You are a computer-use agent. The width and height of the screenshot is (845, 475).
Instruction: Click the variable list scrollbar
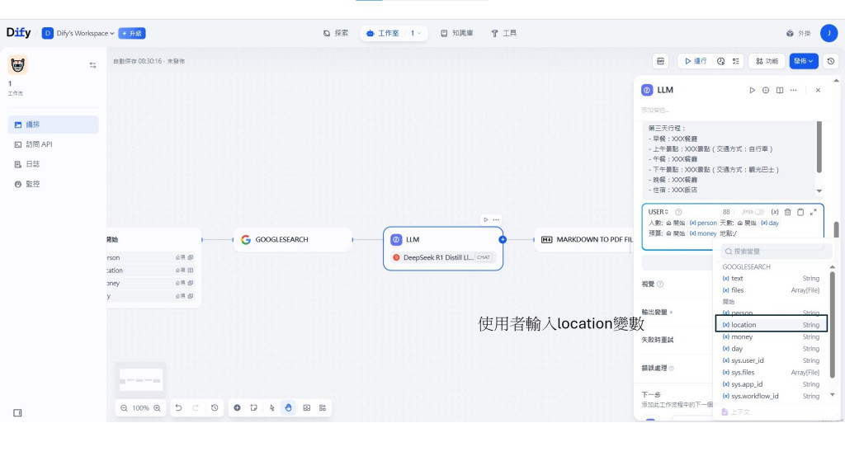click(832, 324)
